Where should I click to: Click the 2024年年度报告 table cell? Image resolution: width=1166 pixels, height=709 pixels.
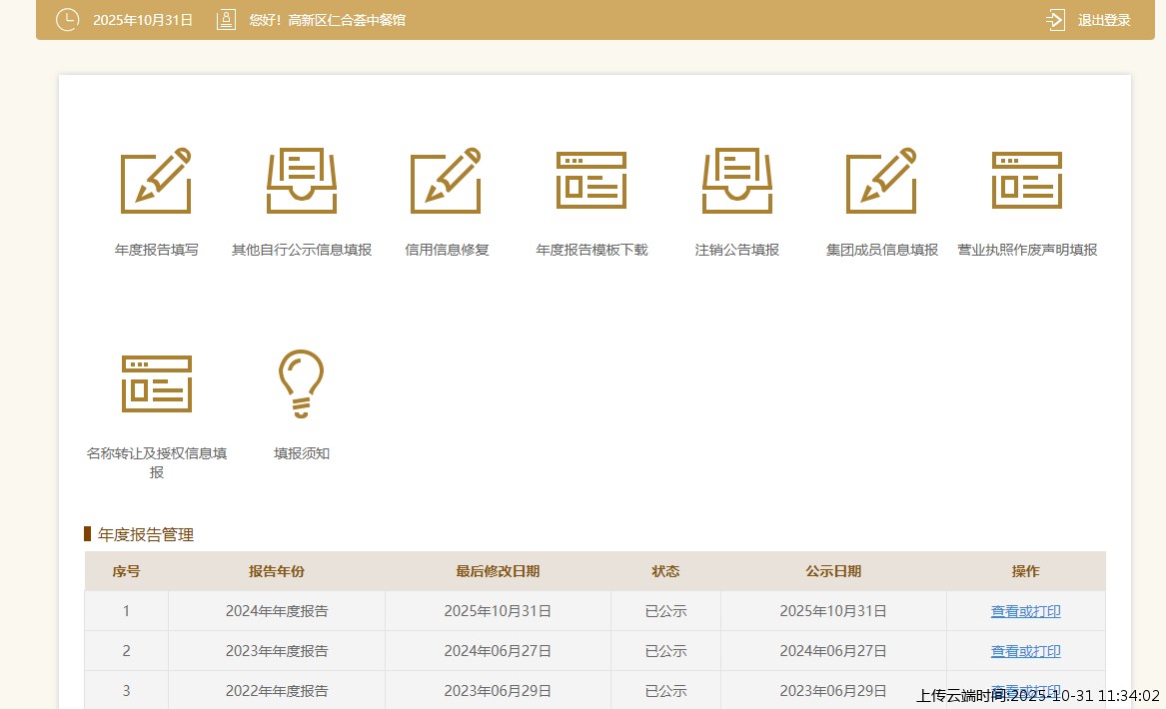pos(277,611)
